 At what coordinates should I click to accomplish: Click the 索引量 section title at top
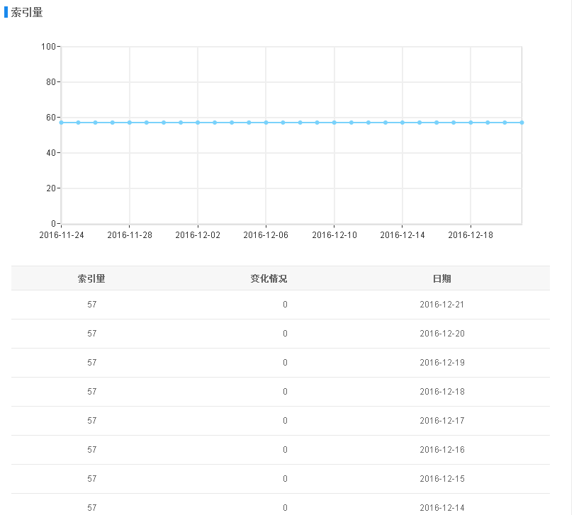coord(27,13)
